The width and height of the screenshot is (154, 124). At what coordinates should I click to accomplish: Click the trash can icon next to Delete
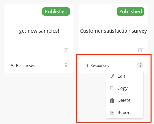tap(112, 101)
